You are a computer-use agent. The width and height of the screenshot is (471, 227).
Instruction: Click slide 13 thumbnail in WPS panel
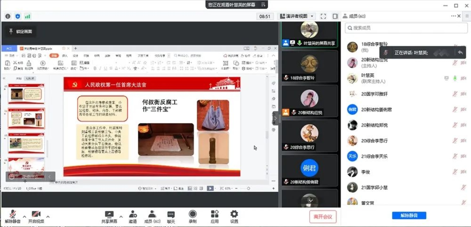click(26, 94)
